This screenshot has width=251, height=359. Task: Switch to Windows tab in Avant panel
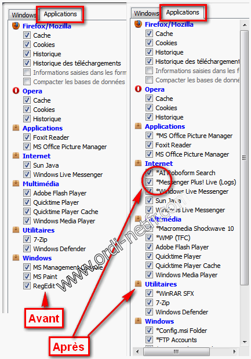click(x=24, y=15)
